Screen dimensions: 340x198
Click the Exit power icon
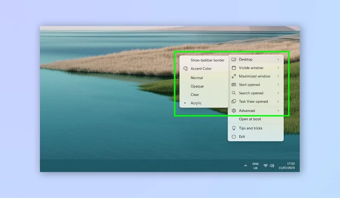tap(234, 137)
